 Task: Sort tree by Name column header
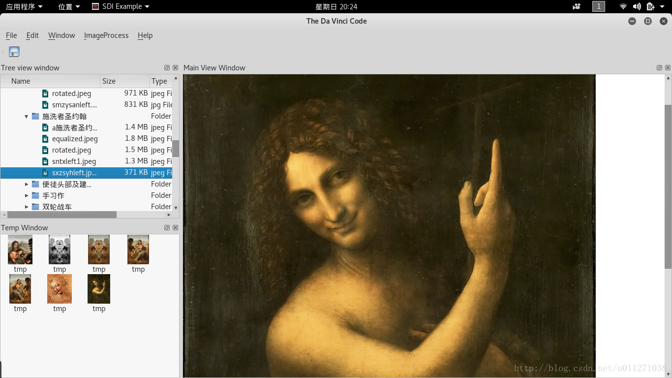coord(51,81)
